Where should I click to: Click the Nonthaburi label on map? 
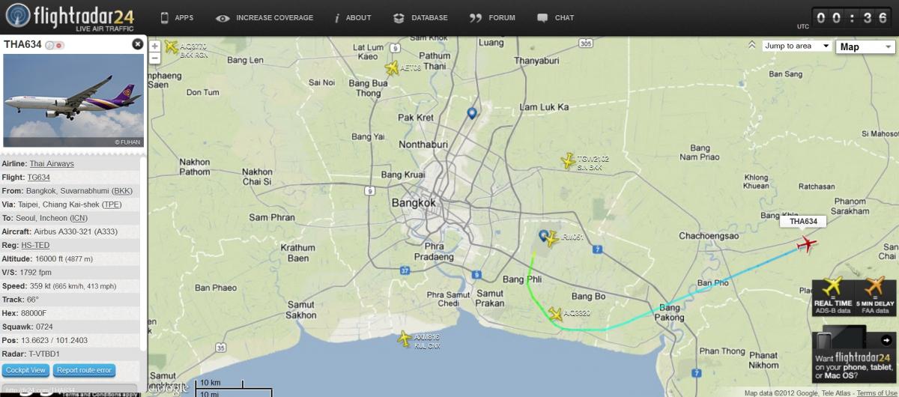(x=423, y=145)
